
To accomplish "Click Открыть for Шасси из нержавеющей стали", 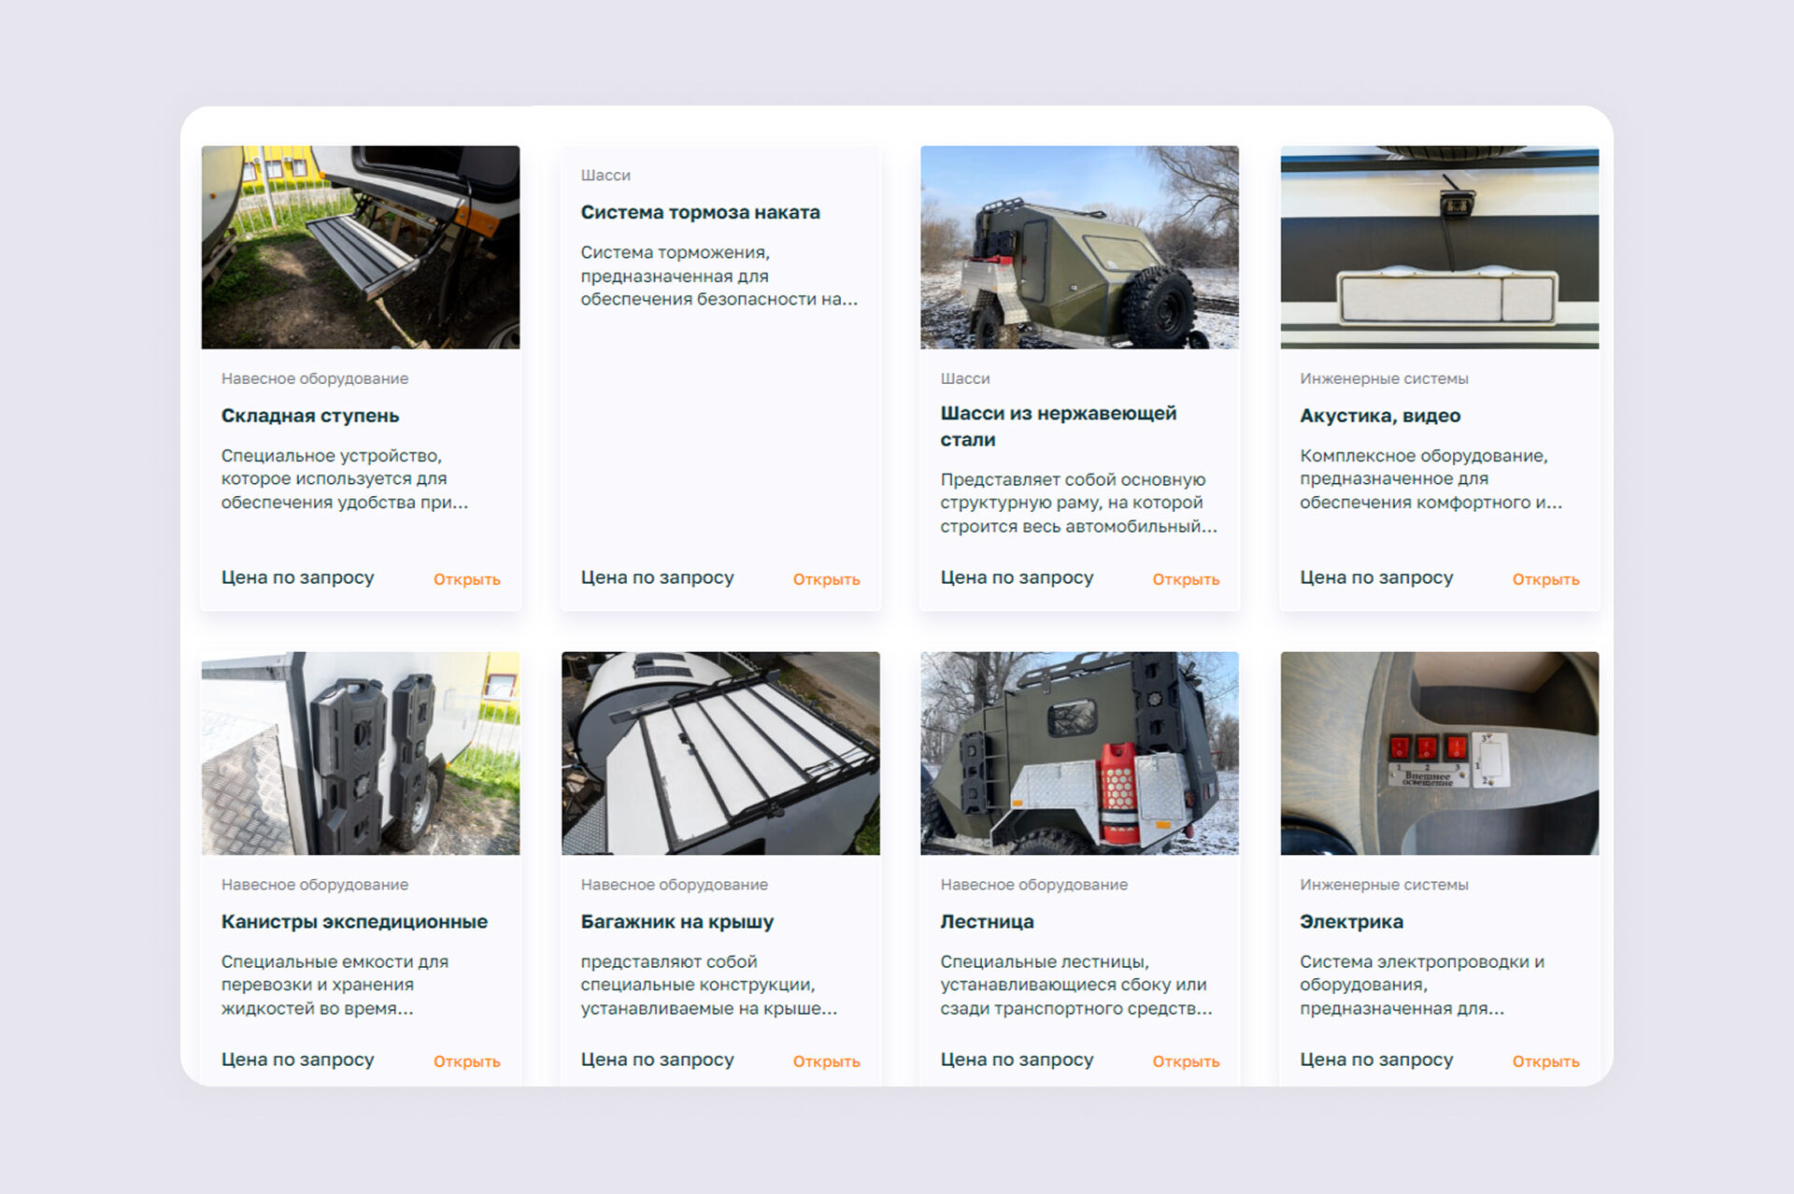I will (1186, 579).
